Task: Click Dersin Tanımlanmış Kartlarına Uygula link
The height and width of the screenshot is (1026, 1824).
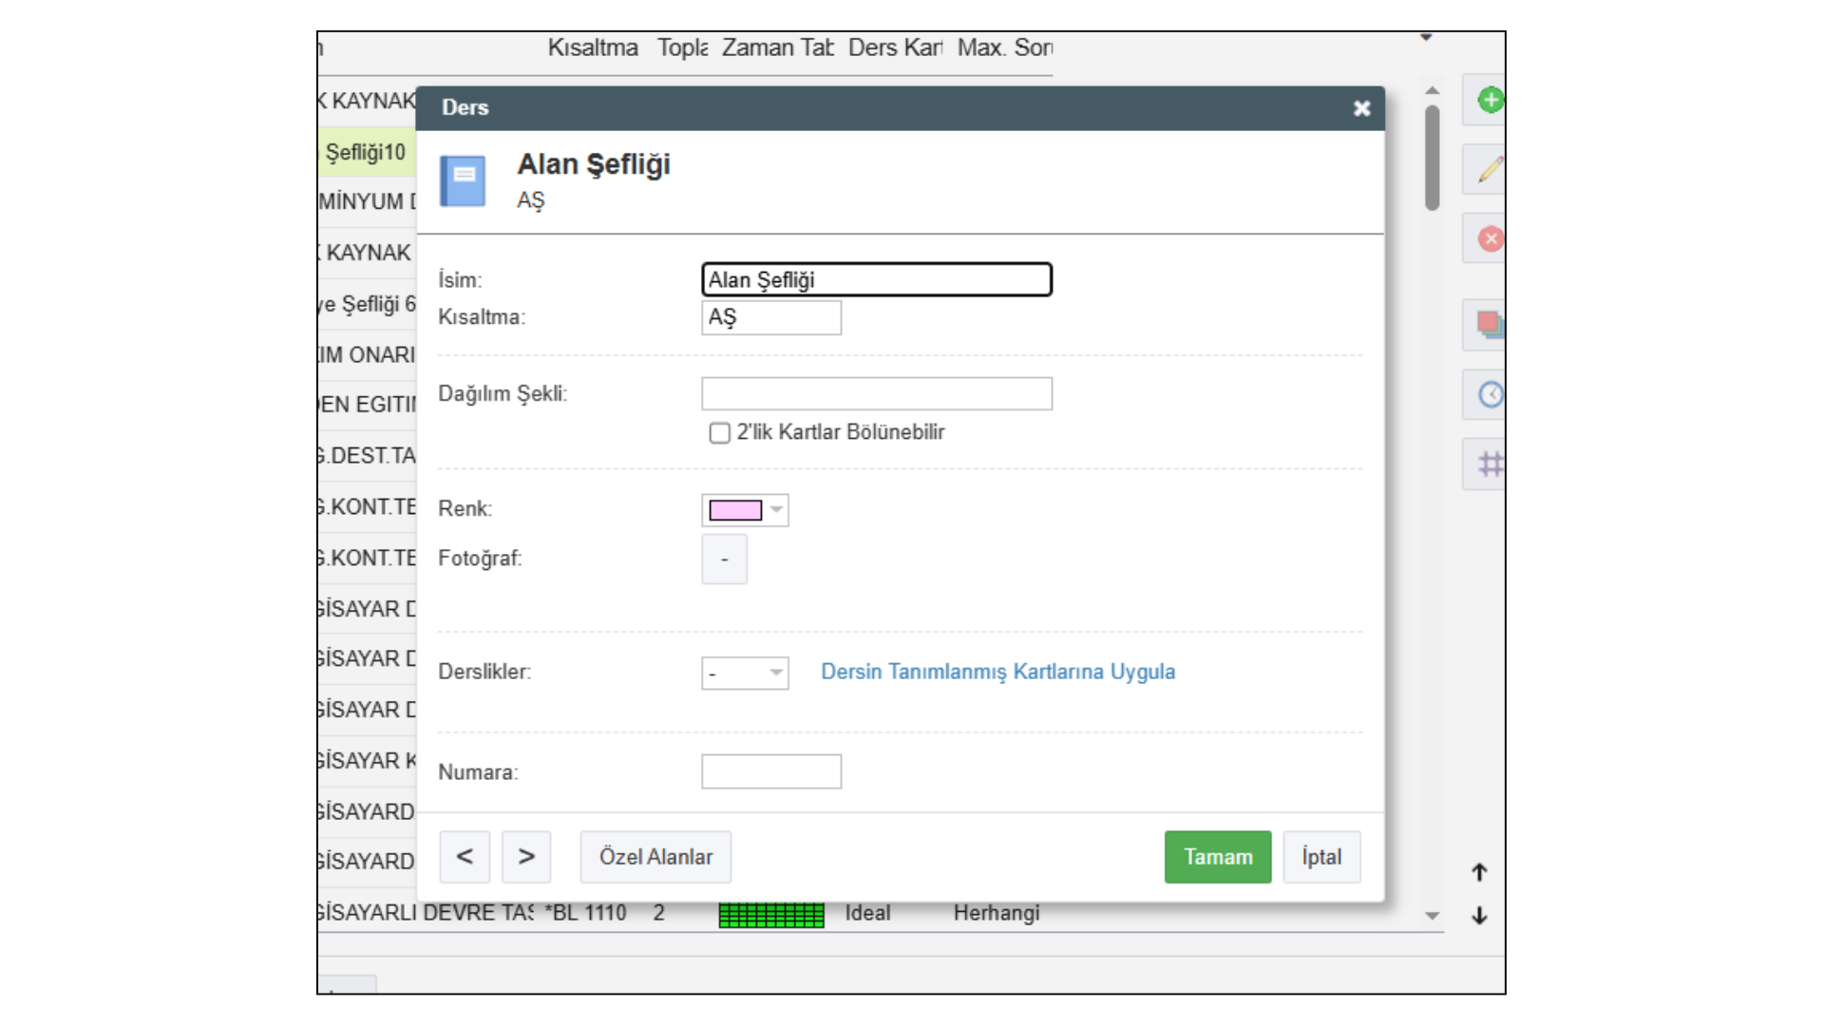Action: 997,672
